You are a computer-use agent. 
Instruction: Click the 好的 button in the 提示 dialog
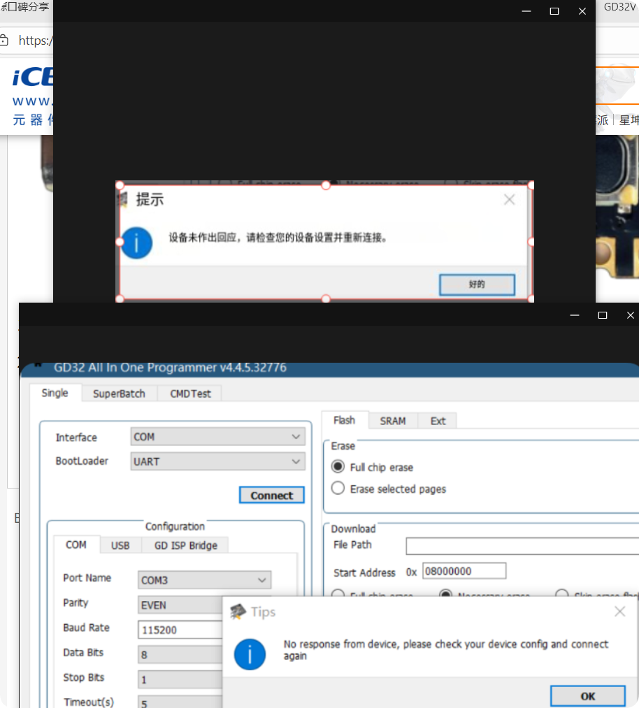(x=477, y=284)
